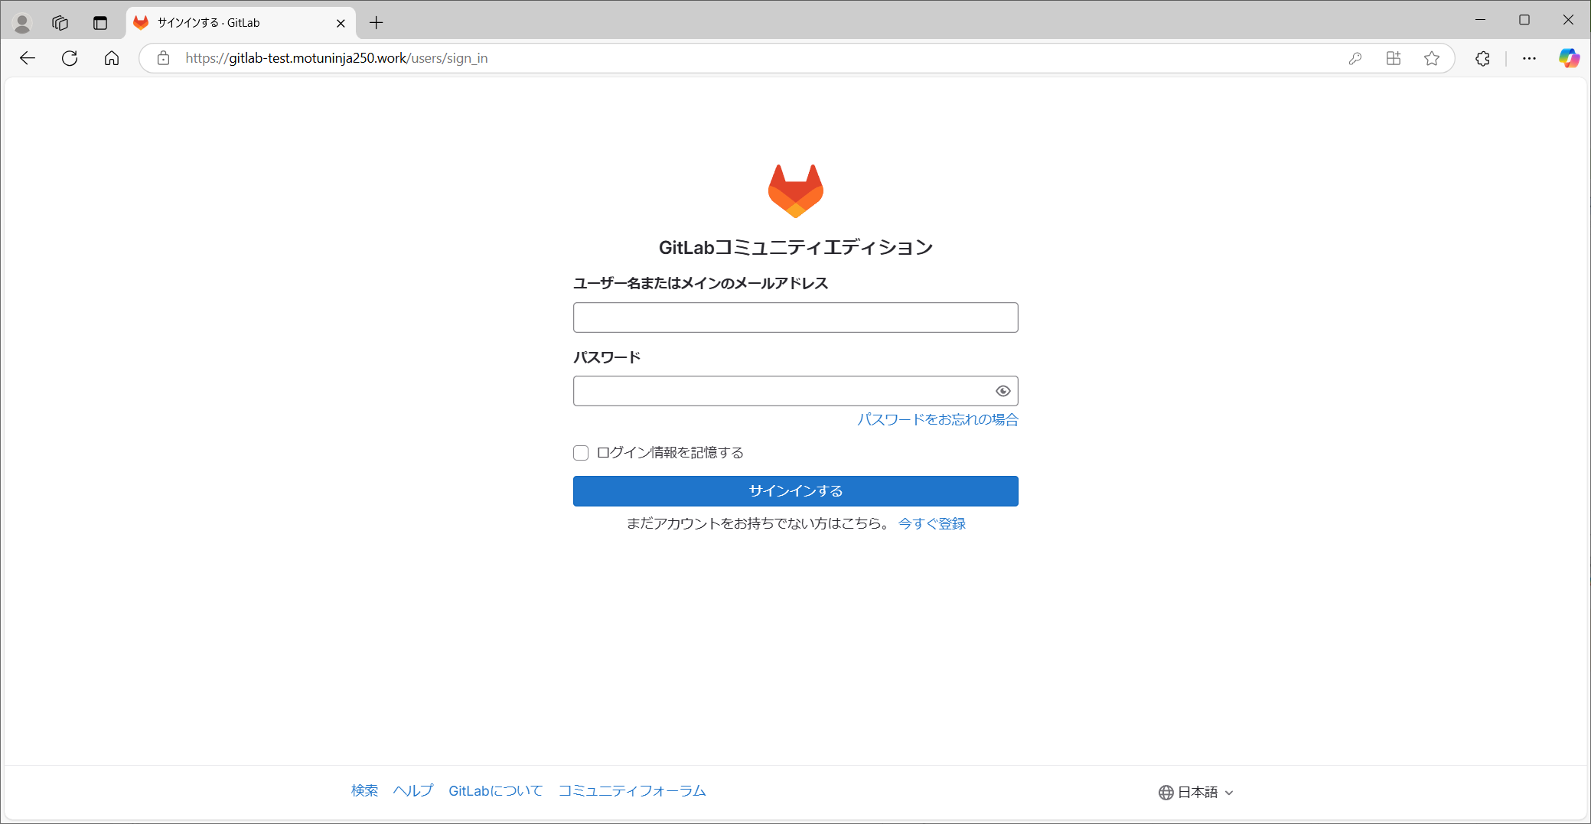The image size is (1591, 824).
Task: Open the パスワードをお忘れの場合 link
Action: [937, 419]
